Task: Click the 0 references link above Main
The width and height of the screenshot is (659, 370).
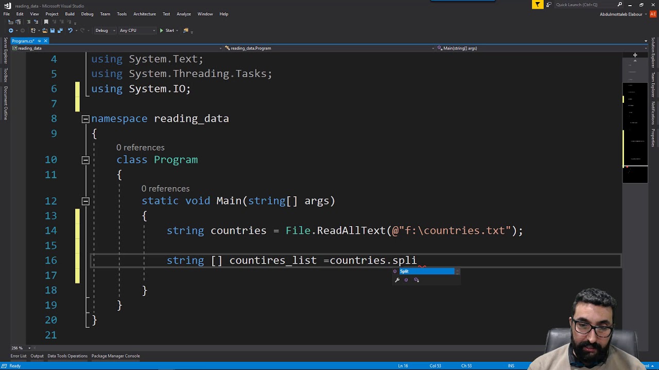Action: click(x=166, y=189)
